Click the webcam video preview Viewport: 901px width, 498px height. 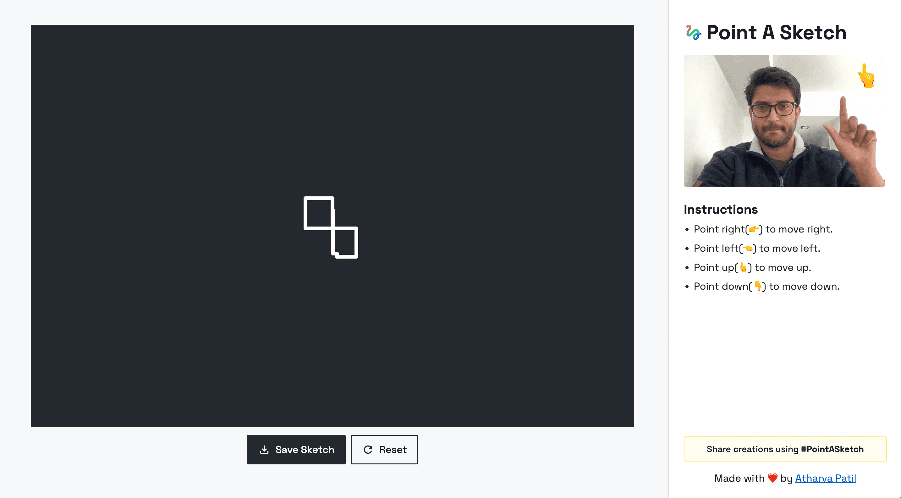(784, 121)
